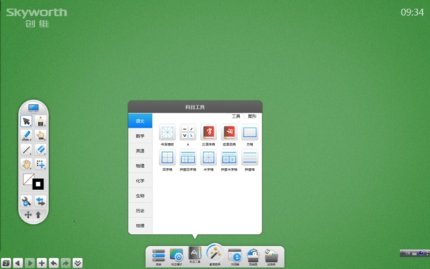The height and width of the screenshot is (269, 430).
Task: Open the magic wand teaching assistant
Action: pyautogui.click(x=215, y=253)
